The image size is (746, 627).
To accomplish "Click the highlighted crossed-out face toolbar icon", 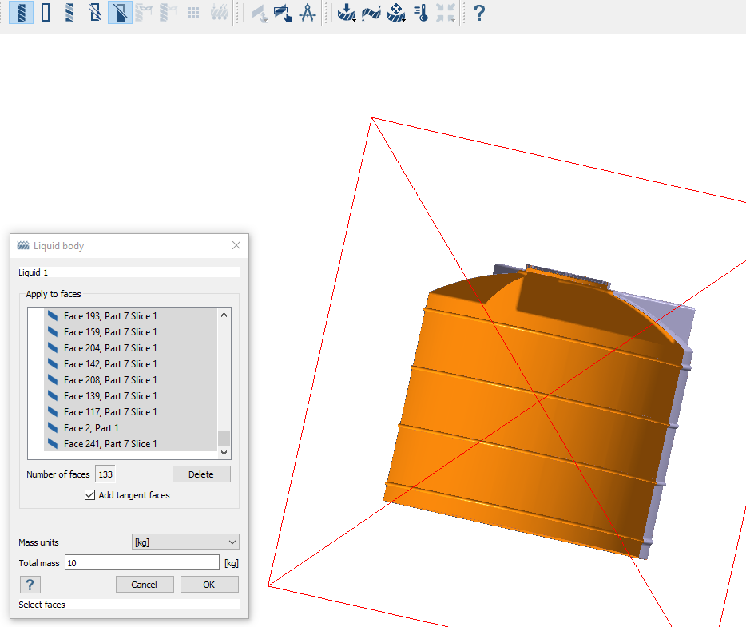I will click(120, 13).
